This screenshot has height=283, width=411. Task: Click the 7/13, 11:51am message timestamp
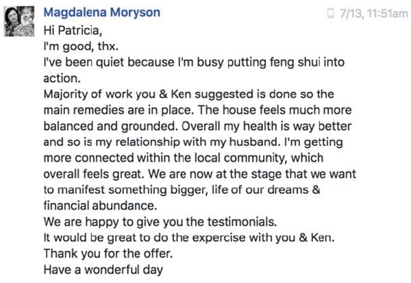(x=373, y=14)
